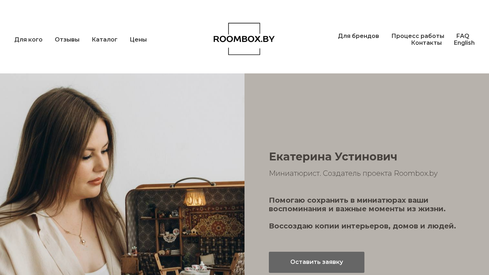Screen dimensions: 489x275
Task: Click the ROOMBOX.BY logo
Action: pyautogui.click(x=244, y=39)
